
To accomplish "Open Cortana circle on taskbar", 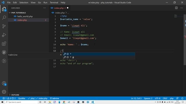I will pos(40,102).
